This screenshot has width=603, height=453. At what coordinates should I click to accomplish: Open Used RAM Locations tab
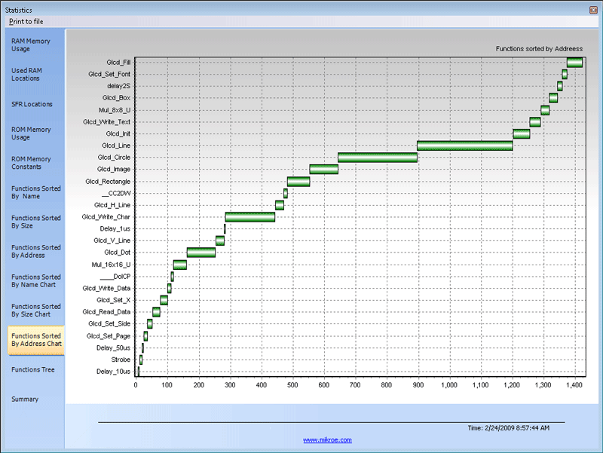[x=26, y=74]
